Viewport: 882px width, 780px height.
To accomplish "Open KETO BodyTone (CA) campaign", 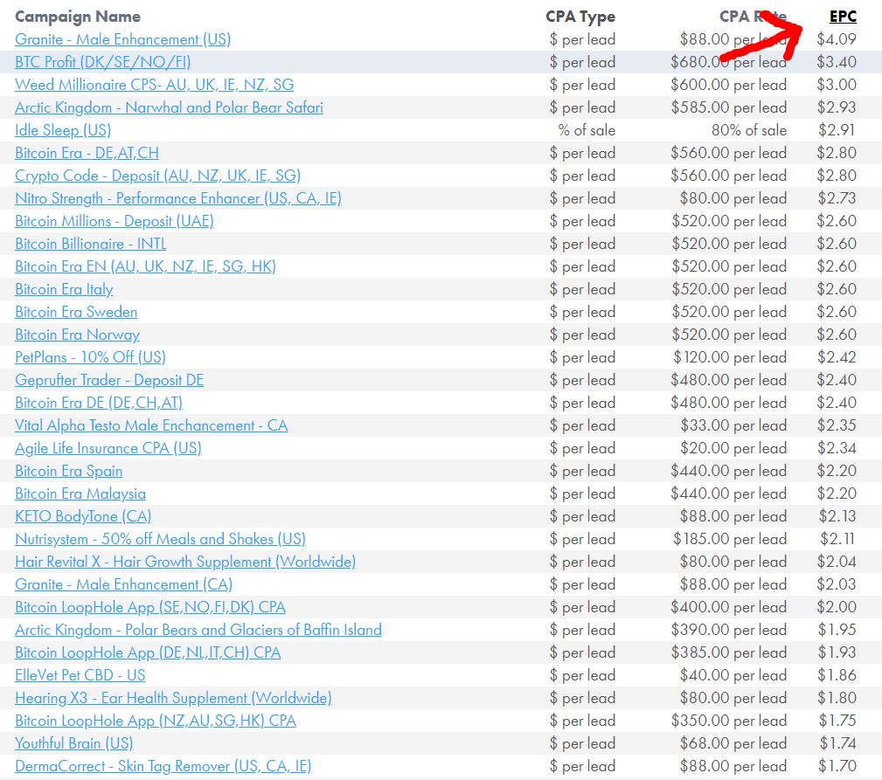I will point(83,516).
